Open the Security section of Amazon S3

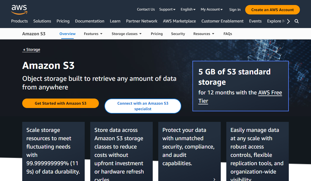click(x=178, y=34)
